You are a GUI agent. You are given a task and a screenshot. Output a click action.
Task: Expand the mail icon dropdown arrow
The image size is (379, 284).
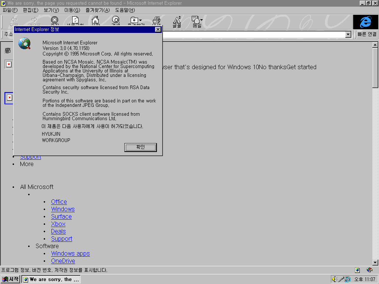201,20
